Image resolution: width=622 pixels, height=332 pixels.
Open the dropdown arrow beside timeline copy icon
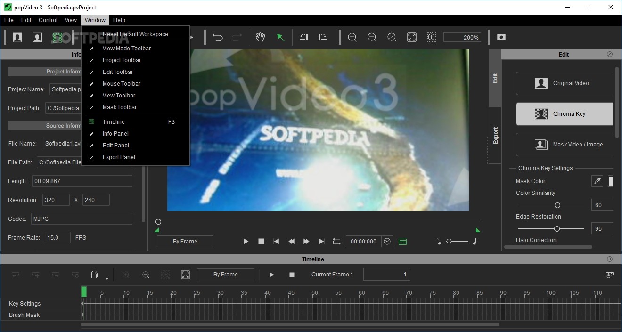pos(107,278)
